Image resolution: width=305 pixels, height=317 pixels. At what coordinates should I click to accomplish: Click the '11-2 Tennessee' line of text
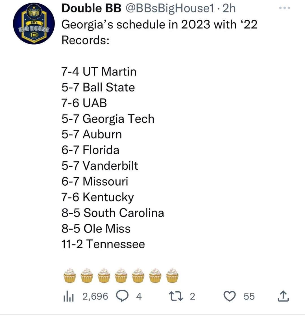[x=103, y=244]
